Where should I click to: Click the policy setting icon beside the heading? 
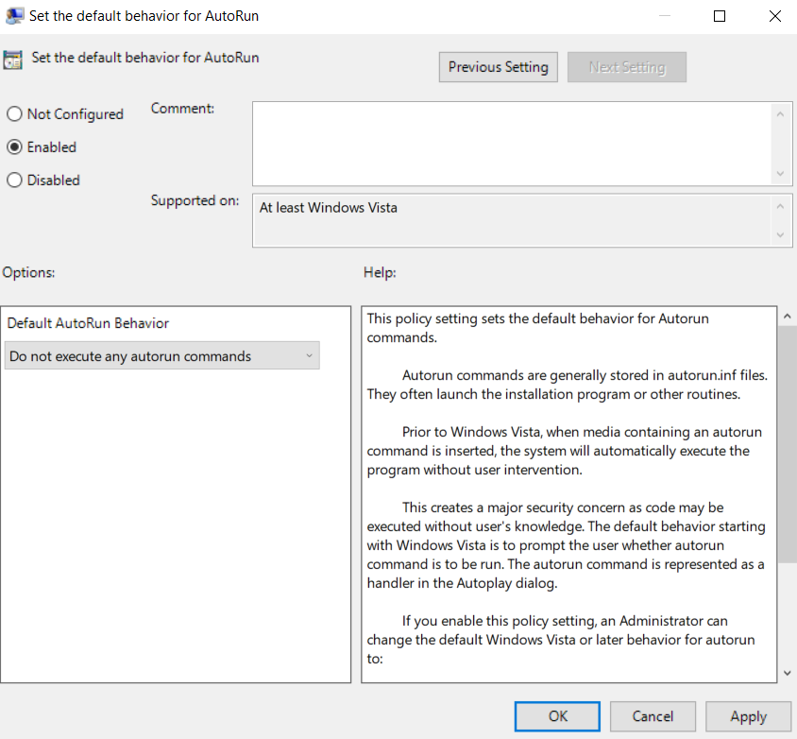coord(13,60)
